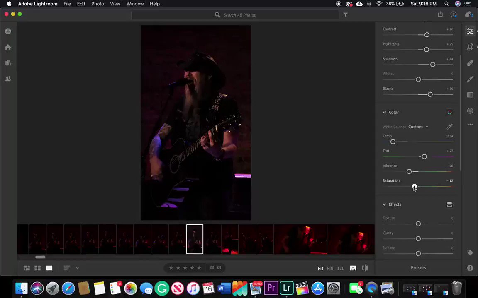Open the Help question mark icon
Viewport: 478px width, 298px height.
tap(454, 14)
